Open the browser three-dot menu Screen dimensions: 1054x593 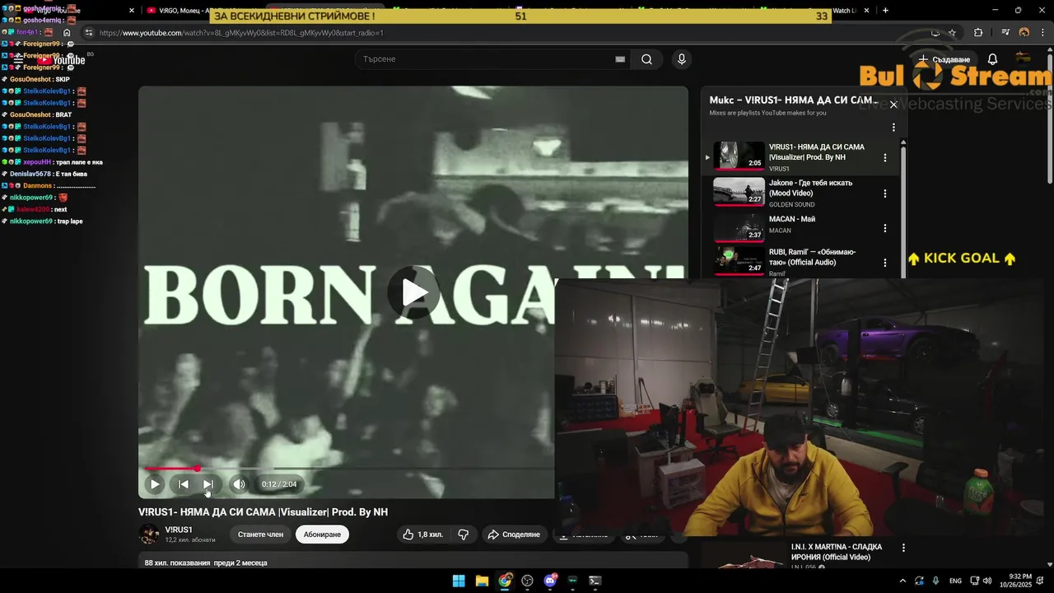click(1042, 33)
